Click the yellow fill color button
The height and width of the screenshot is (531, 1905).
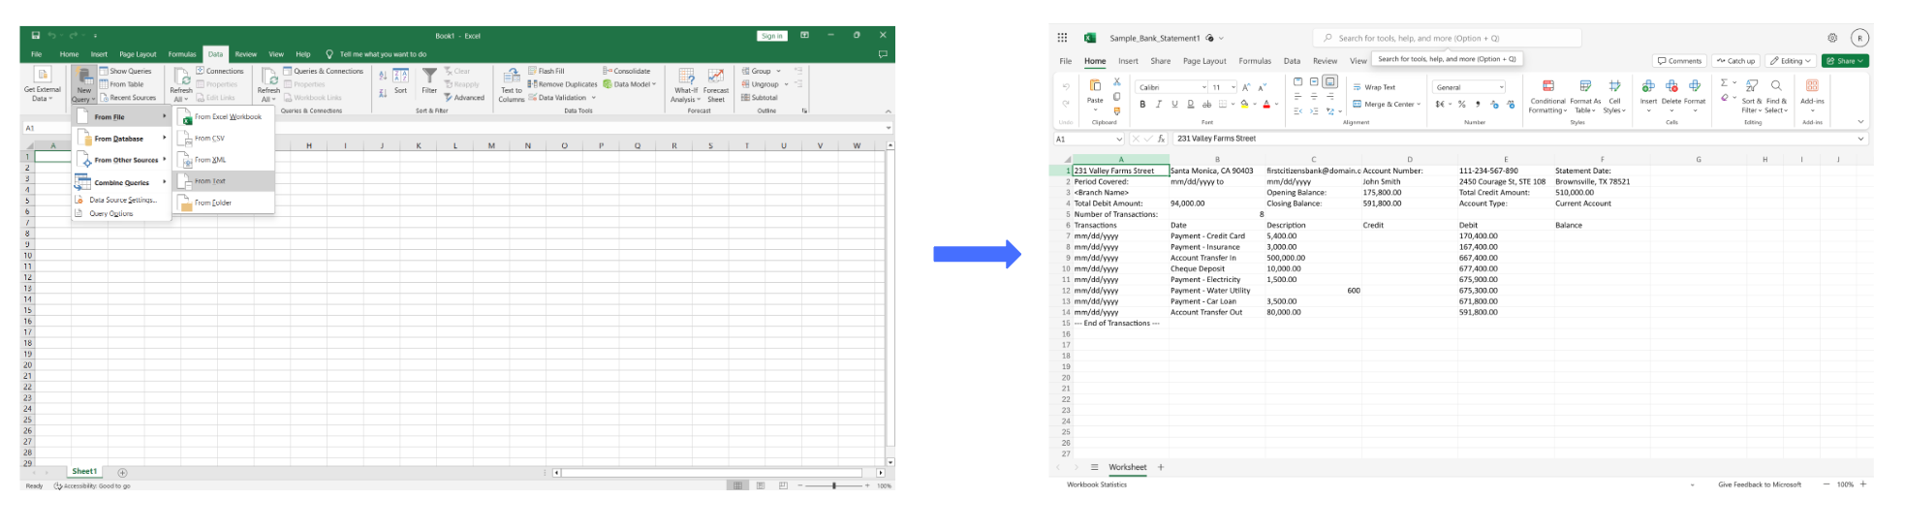pyautogui.click(x=1244, y=105)
